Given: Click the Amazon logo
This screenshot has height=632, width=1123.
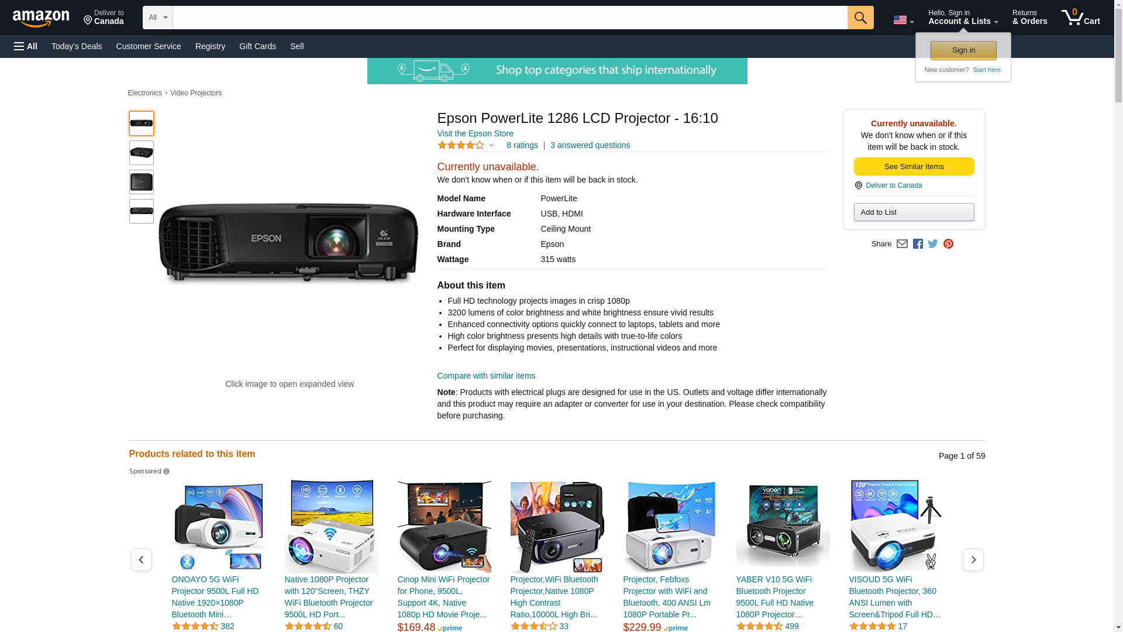Looking at the screenshot, I should (41, 18).
